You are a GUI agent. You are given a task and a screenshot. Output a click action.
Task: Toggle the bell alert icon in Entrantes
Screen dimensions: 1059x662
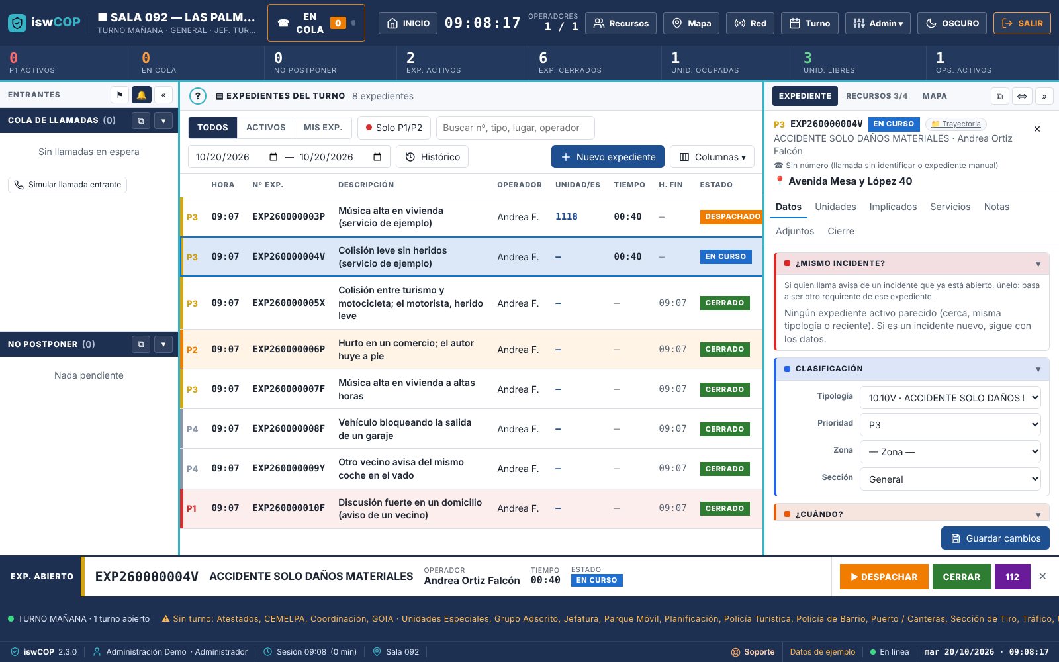142,95
